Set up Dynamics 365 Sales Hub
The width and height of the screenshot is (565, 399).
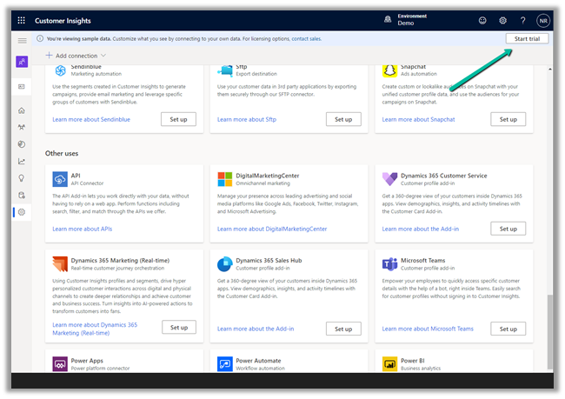click(343, 329)
